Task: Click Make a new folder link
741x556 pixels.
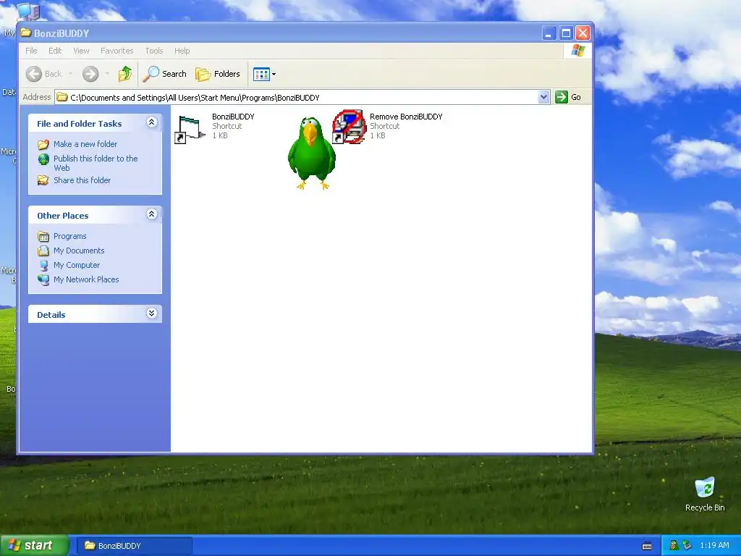Action: coord(85,144)
